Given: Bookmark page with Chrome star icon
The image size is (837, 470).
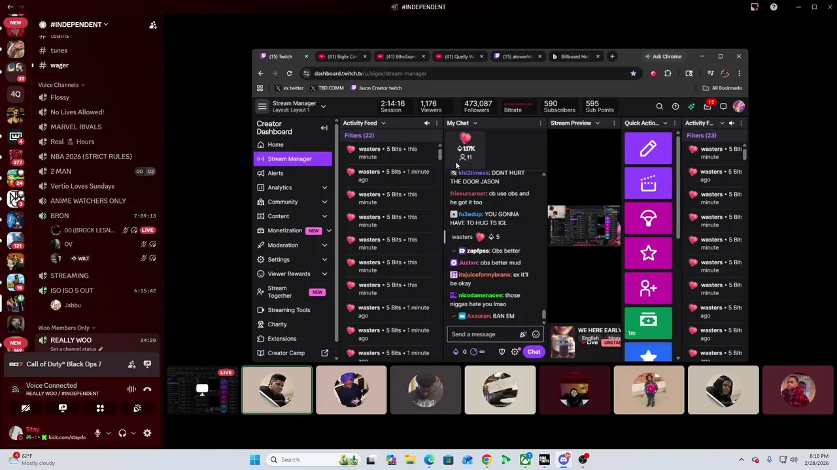Looking at the screenshot, I should [x=633, y=73].
